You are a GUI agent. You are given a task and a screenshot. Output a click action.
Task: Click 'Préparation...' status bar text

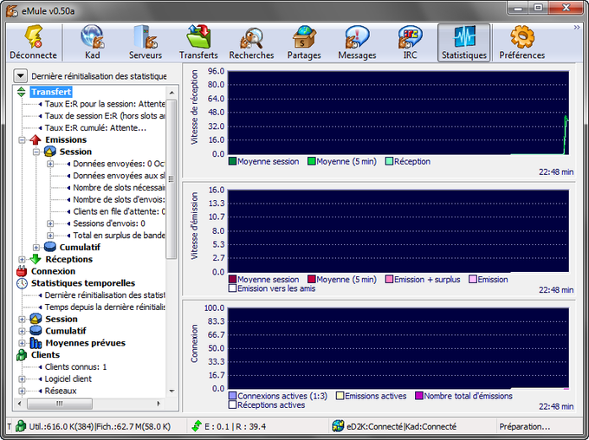(525, 427)
